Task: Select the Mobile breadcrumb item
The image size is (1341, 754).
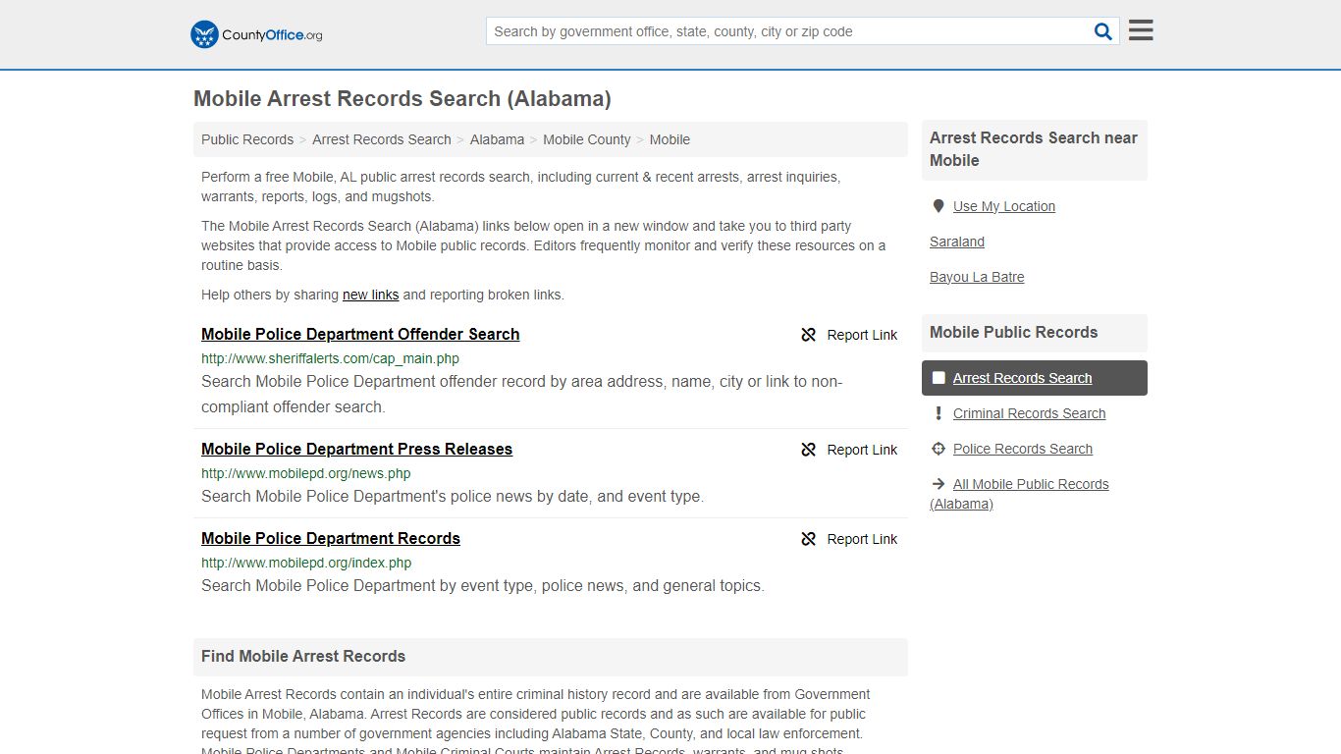Action: tap(670, 139)
